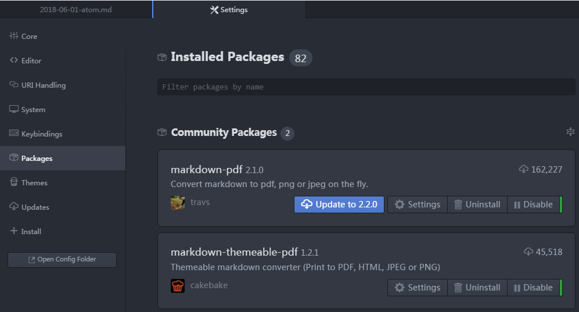Screen dimensions: 579x312
Task: Select the System monitor icon
Action: (x=14, y=109)
